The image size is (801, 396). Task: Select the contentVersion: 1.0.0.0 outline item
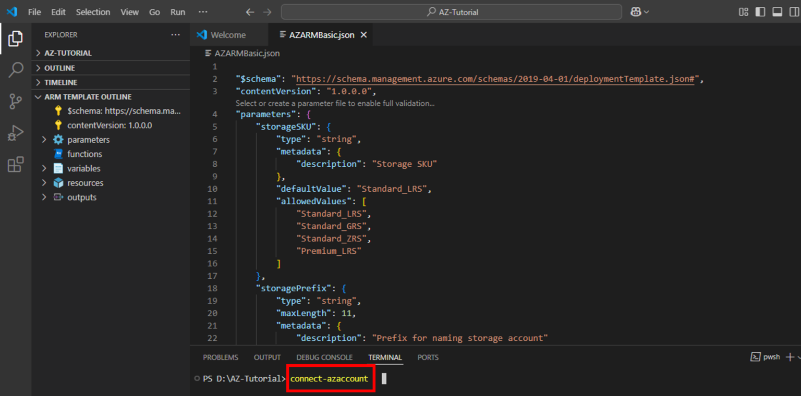click(x=110, y=126)
